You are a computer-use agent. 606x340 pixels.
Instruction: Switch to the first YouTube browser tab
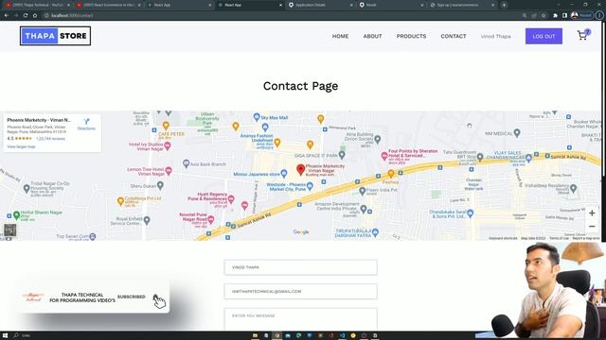tap(37, 5)
